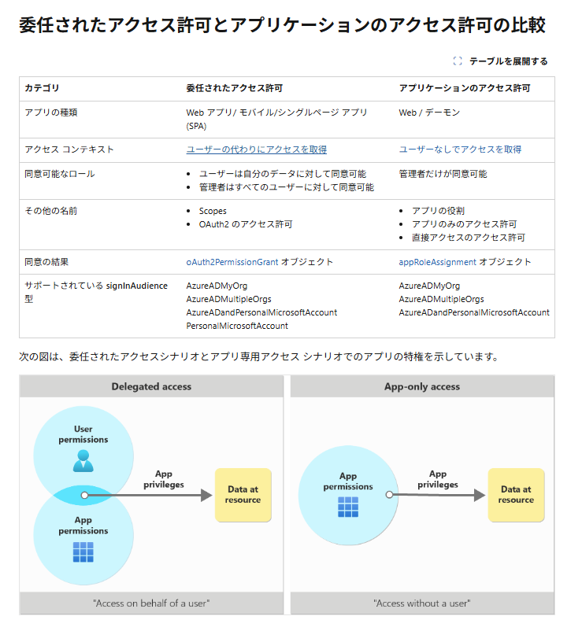Click the paragraph starting with 次の図は
This screenshot has height=642, width=571.
point(259,357)
